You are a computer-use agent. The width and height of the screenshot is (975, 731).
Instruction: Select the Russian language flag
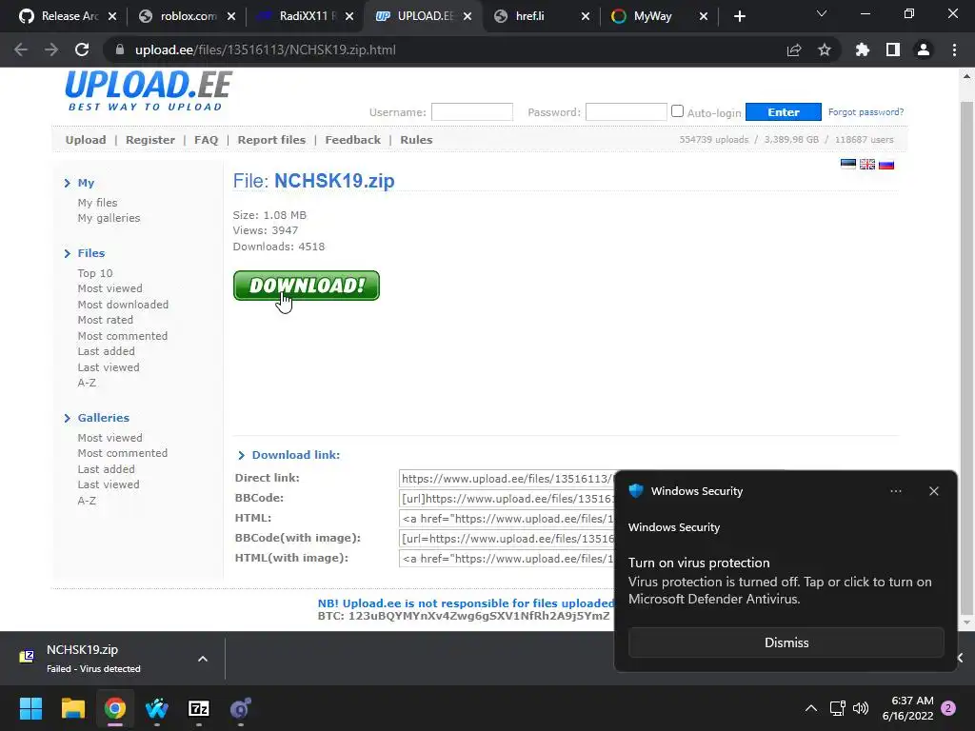[x=886, y=164]
